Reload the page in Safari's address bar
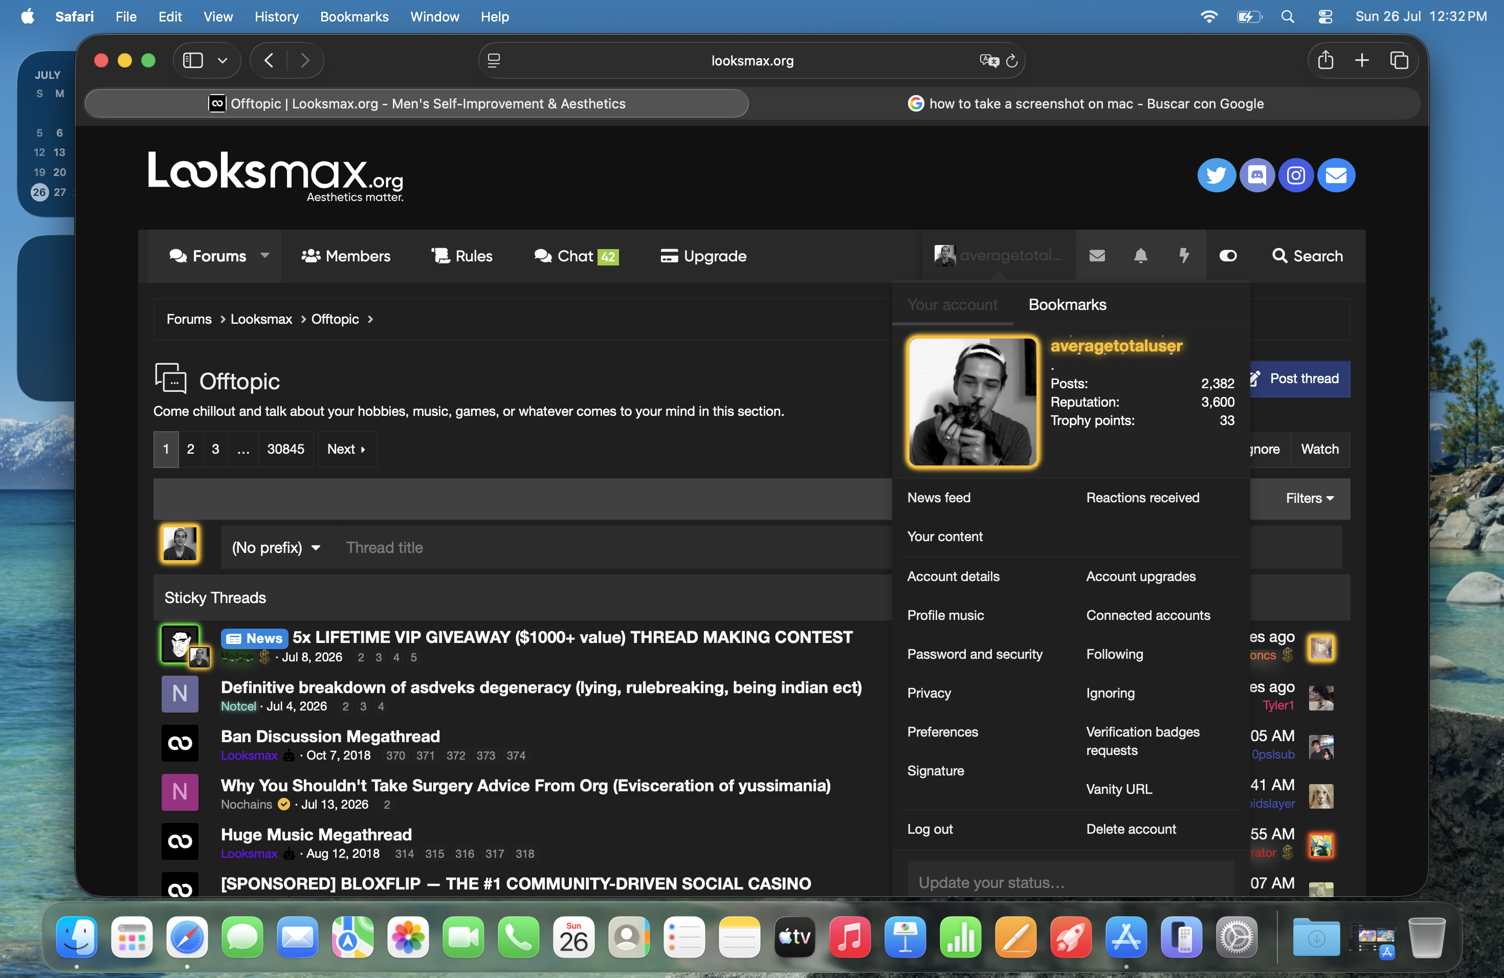This screenshot has width=1504, height=978. tap(1012, 61)
